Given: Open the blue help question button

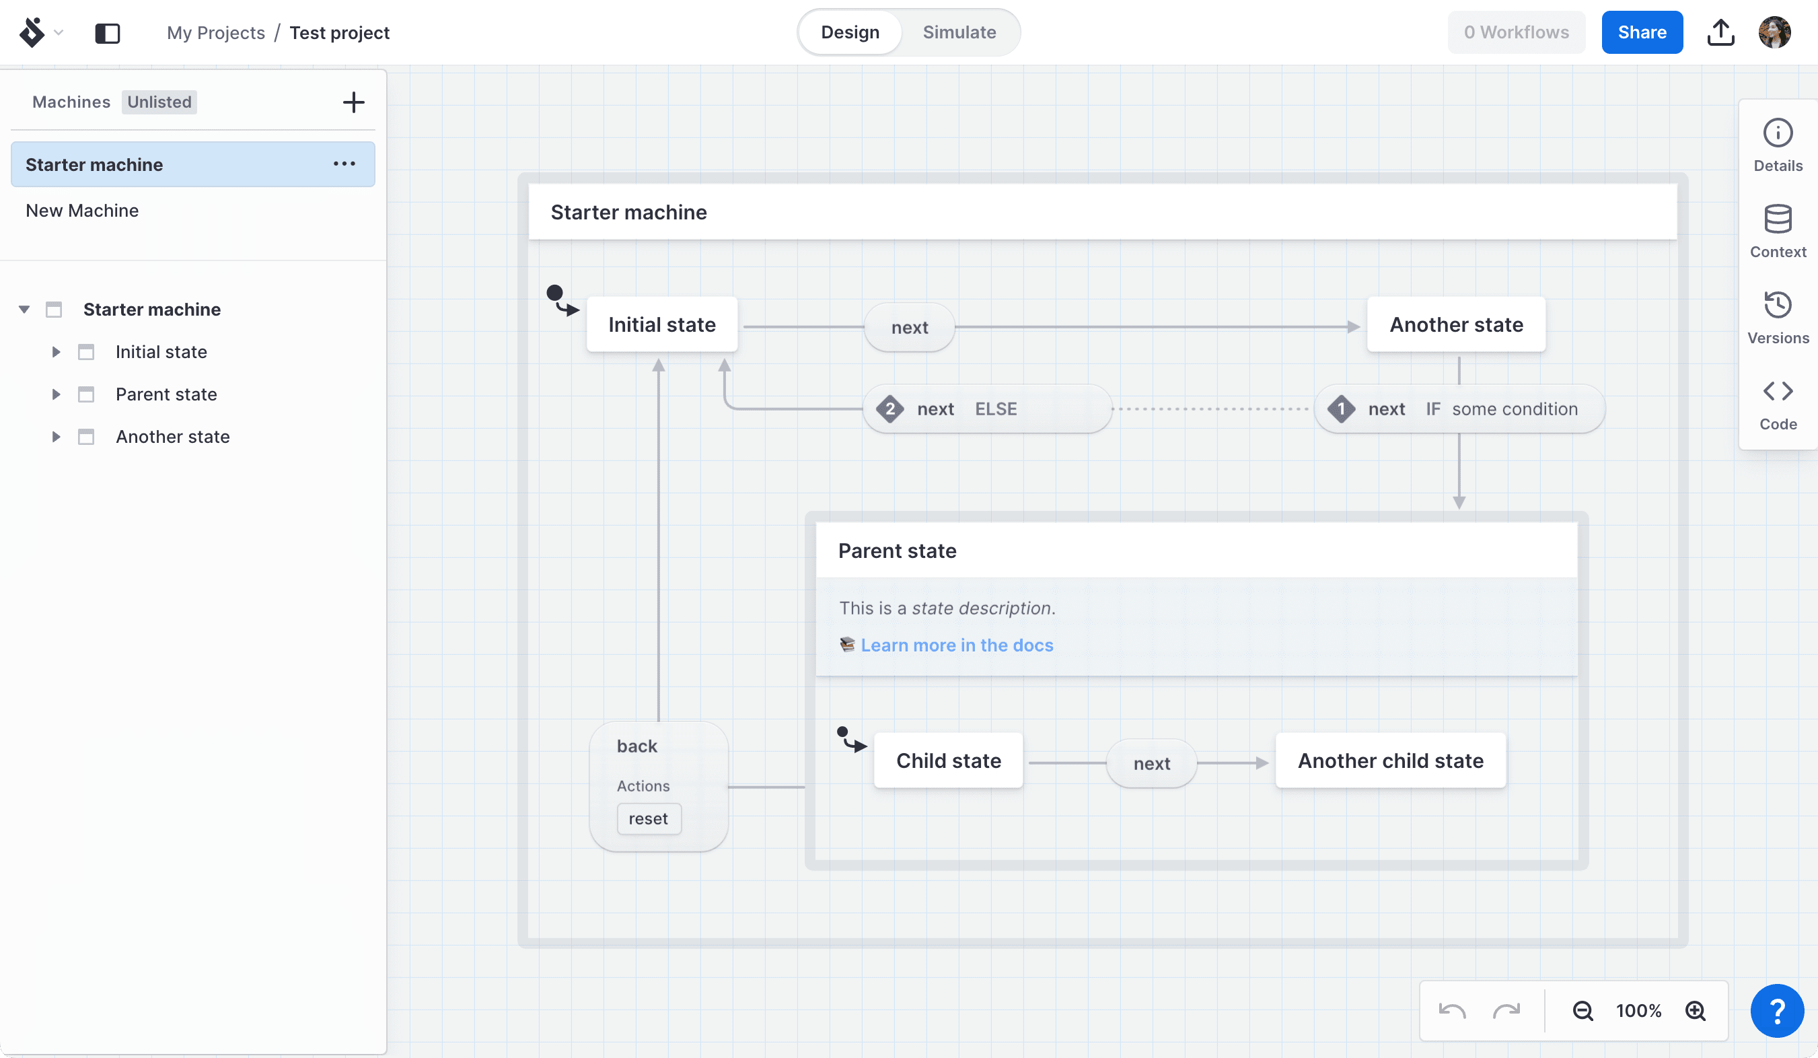Looking at the screenshot, I should pyautogui.click(x=1777, y=1010).
